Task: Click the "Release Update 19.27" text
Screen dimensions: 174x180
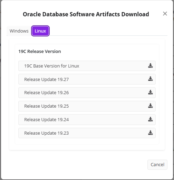Action: pyautogui.click(x=47, y=79)
